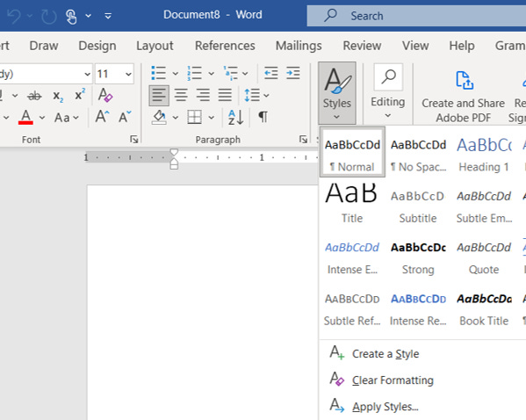Open Bullets library dropdown arrow
Viewport: 526px width, 420px height.
click(x=175, y=74)
